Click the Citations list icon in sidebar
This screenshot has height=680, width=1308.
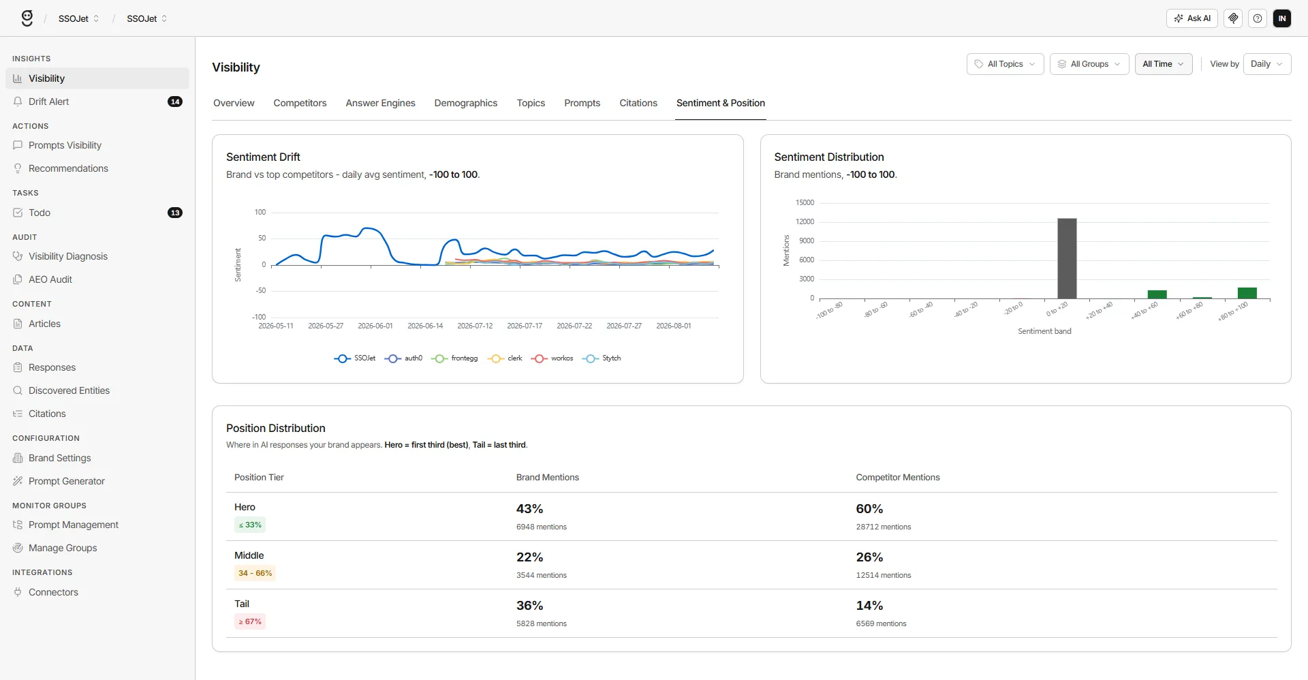click(x=18, y=414)
